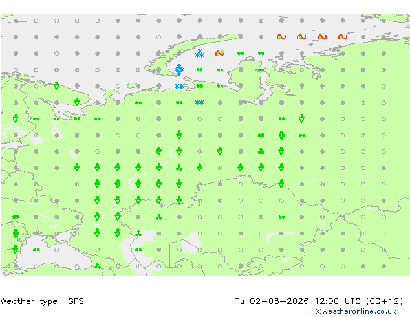The height and width of the screenshot is (317, 410).
Task: Click the blue triangular snow shower symbol
Action: (x=200, y=54)
